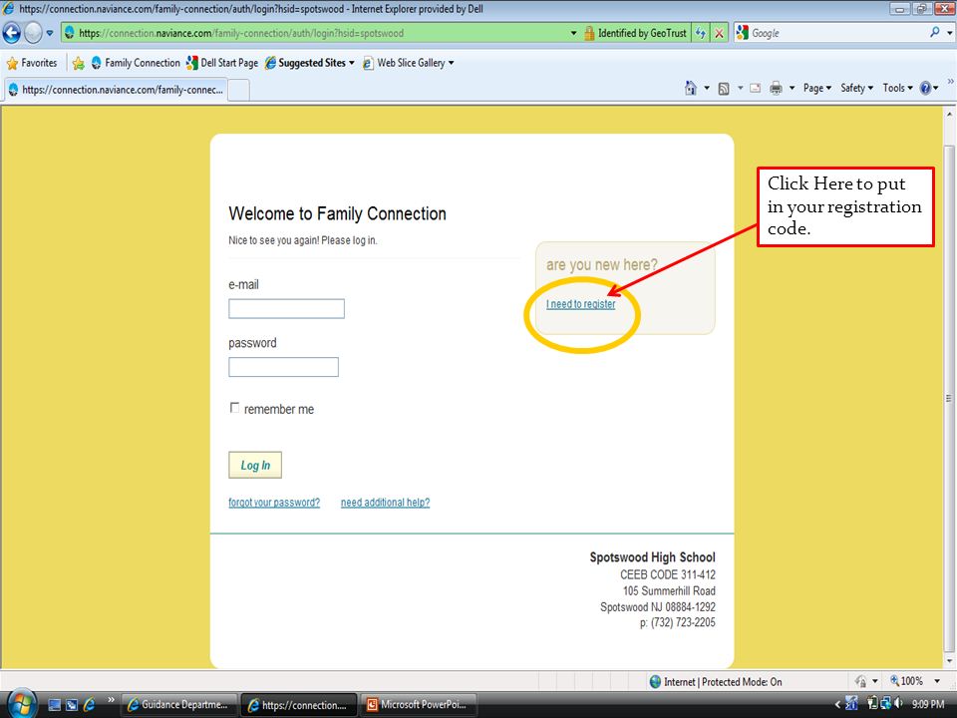This screenshot has height=718, width=957.
Task: Click the taskbar clock 9:09 PM
Action: 928,705
